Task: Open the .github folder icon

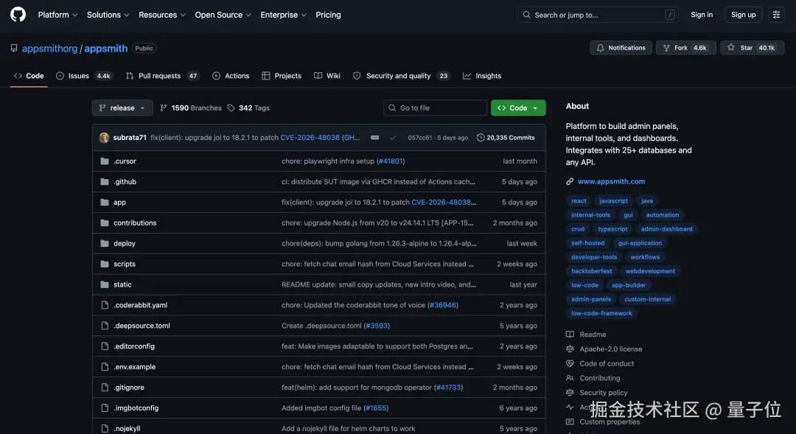Action: click(x=105, y=182)
